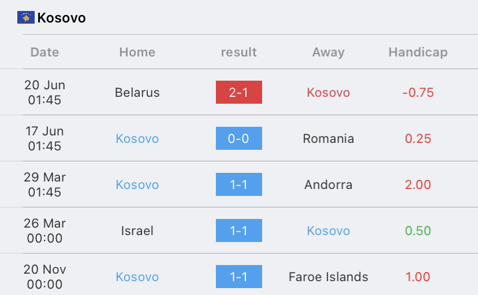Open the red 2-1 result badge
The height and width of the screenshot is (295, 478).
pos(238,92)
